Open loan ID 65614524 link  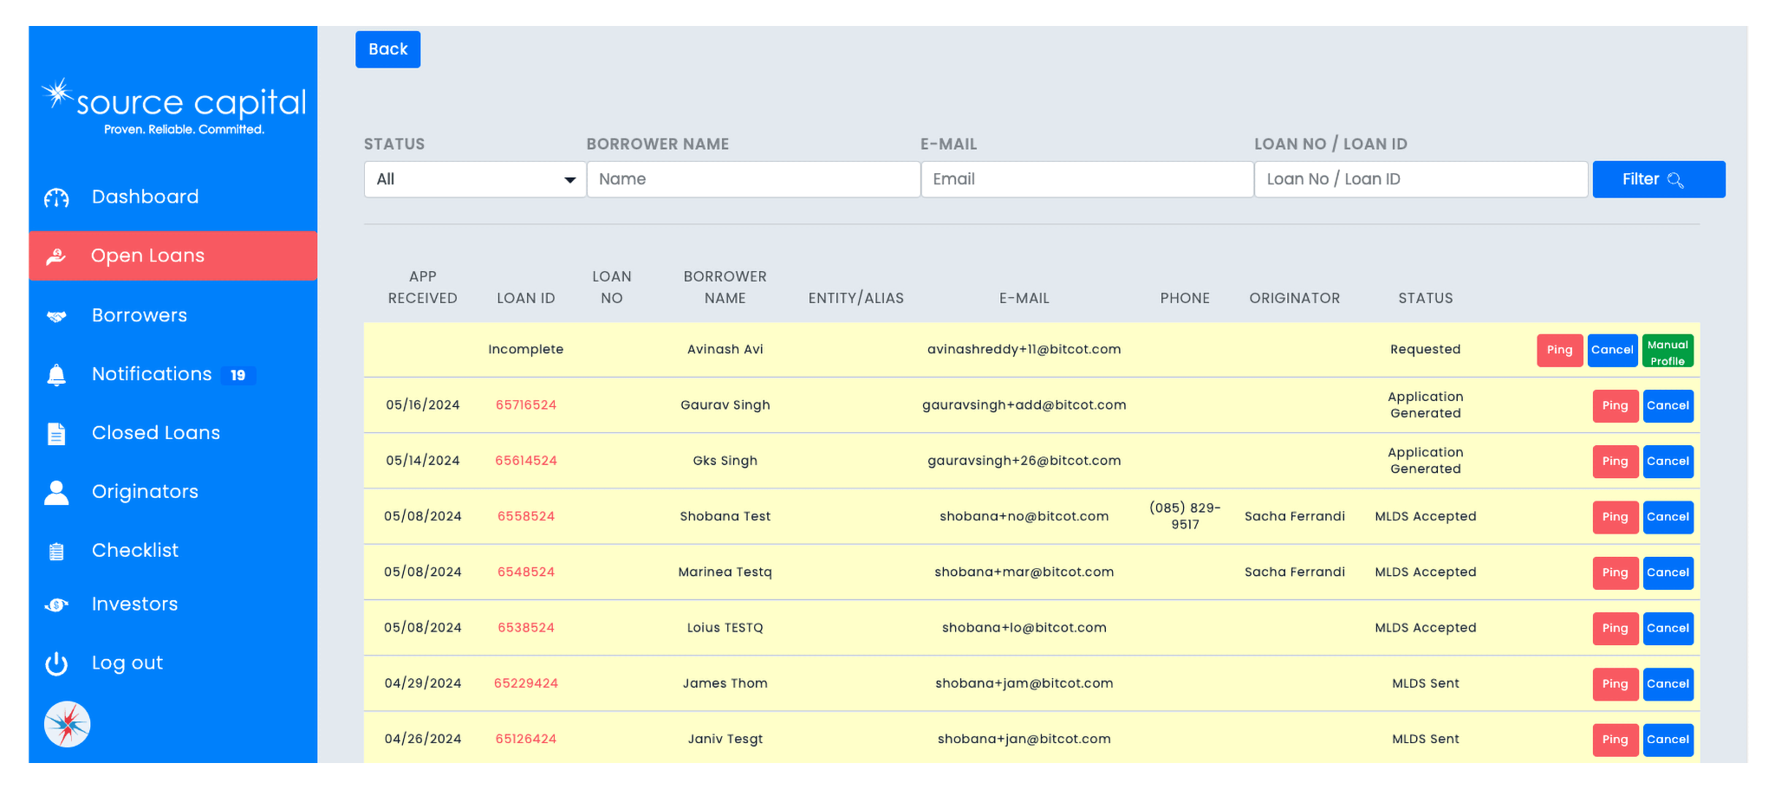pos(525,461)
